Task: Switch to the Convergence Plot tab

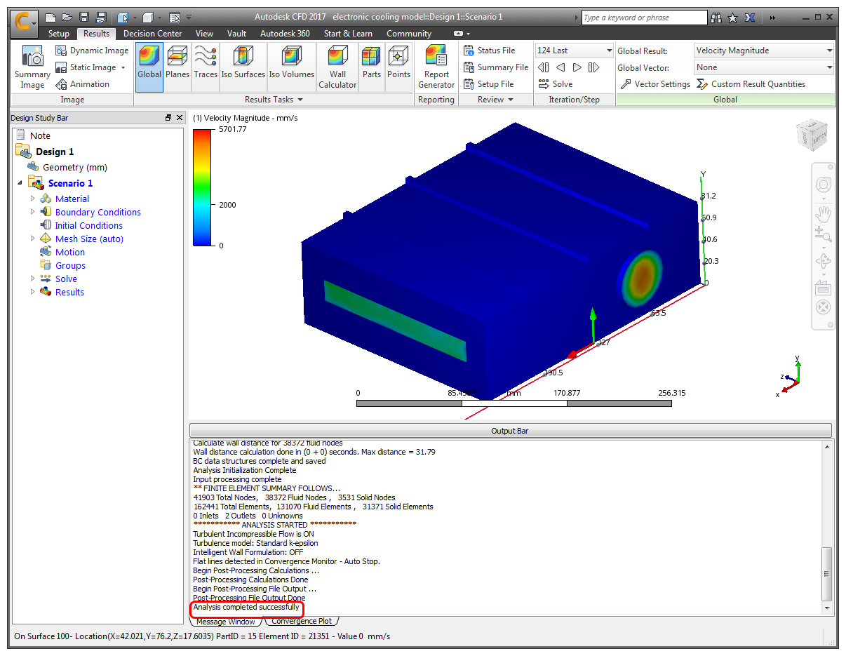Action: click(x=302, y=621)
